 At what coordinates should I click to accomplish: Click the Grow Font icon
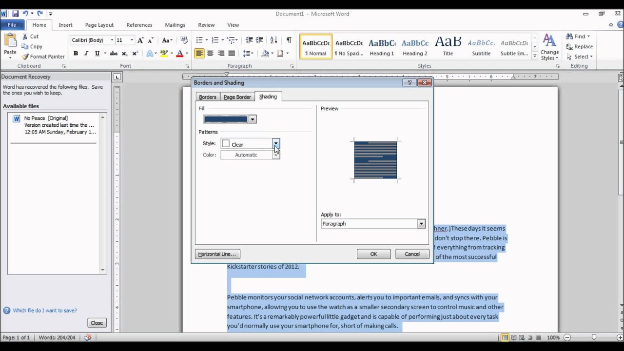pos(140,40)
